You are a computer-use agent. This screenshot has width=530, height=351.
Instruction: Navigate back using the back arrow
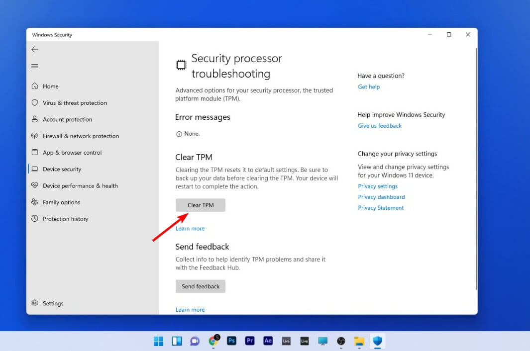point(34,49)
